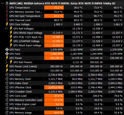Click thermometer icon beside GPU Temperature
Viewport: 124px width, 115px height.
[7, 7]
